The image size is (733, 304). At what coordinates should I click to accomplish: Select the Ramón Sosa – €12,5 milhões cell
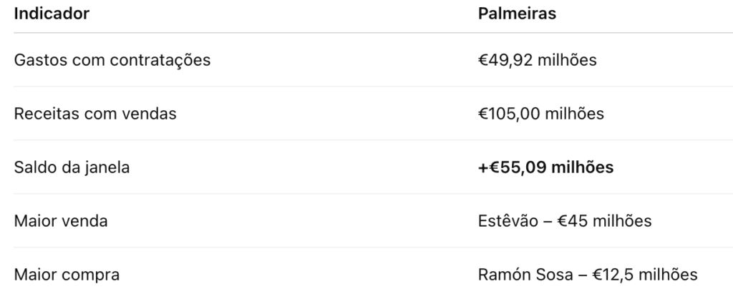click(x=588, y=275)
